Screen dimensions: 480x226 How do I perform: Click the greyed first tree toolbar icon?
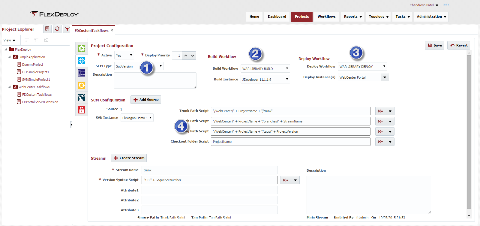(27, 40)
